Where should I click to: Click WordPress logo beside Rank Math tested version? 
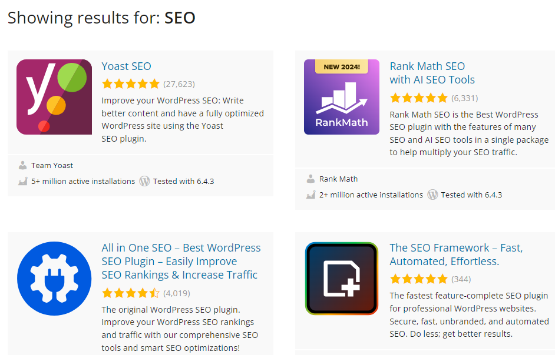coord(432,195)
